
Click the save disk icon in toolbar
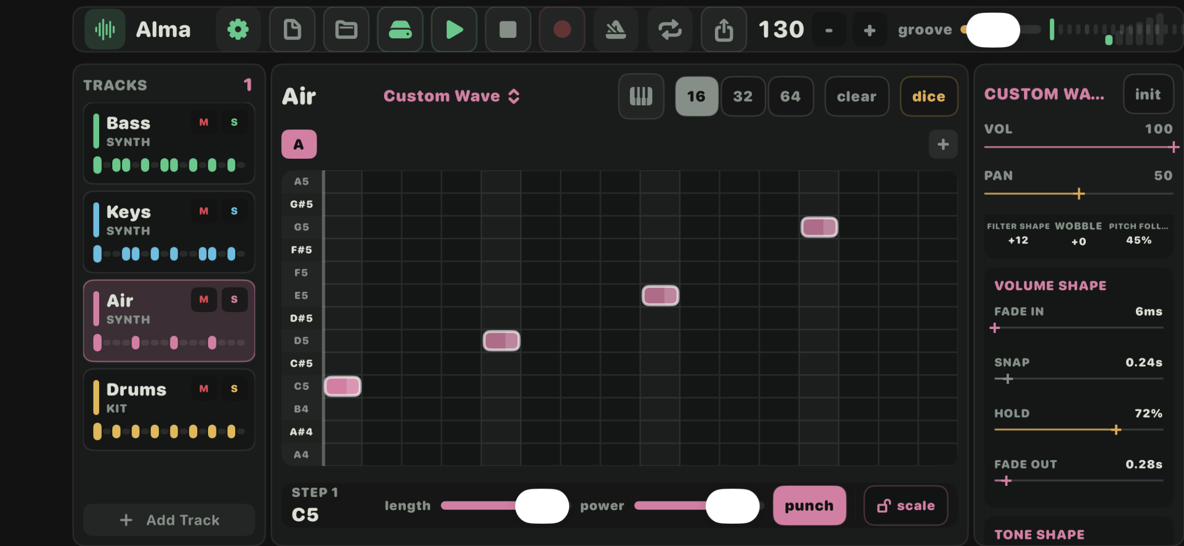click(x=400, y=29)
